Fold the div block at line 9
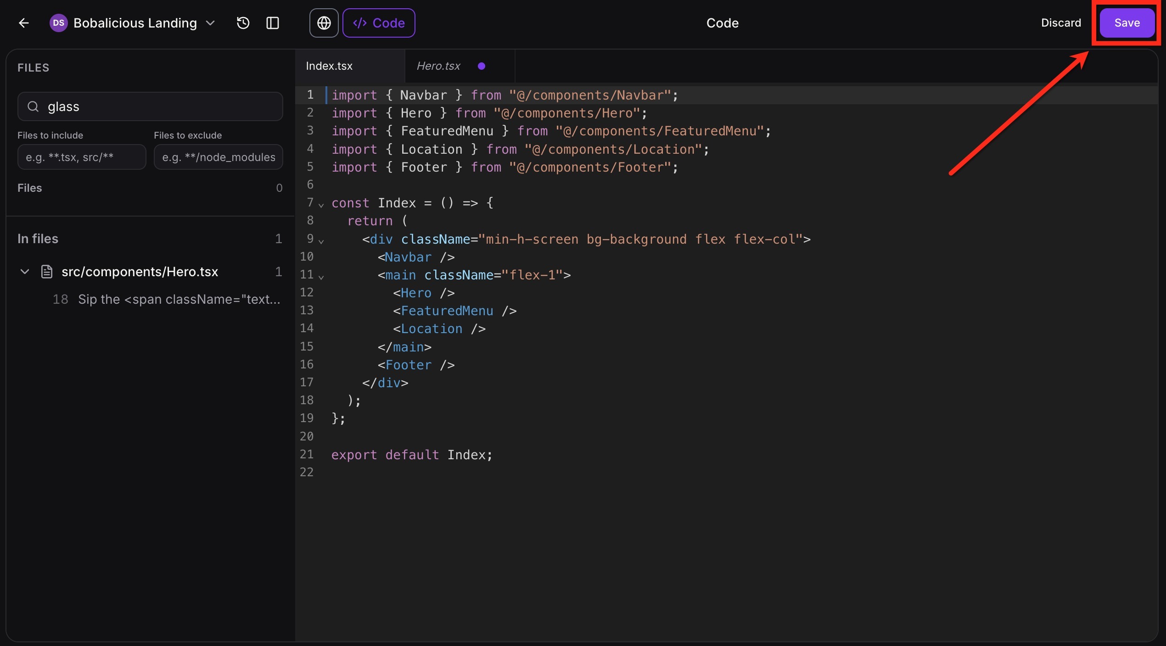This screenshot has height=646, width=1166. tap(321, 241)
